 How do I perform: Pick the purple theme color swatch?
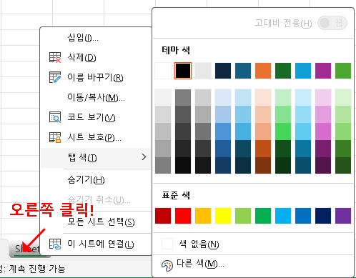[323, 71]
